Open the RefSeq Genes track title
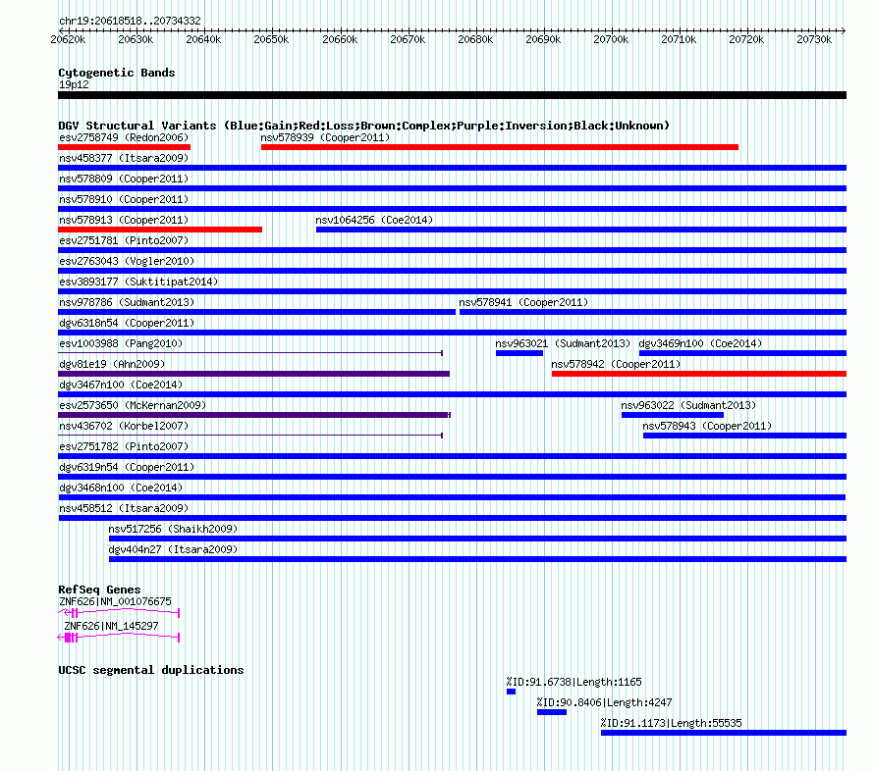 99,590
